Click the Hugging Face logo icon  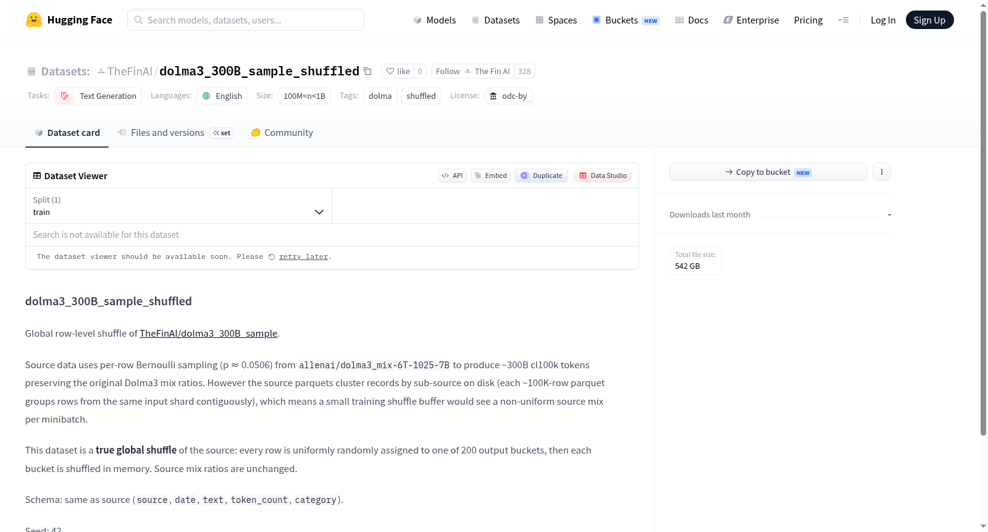tap(34, 20)
